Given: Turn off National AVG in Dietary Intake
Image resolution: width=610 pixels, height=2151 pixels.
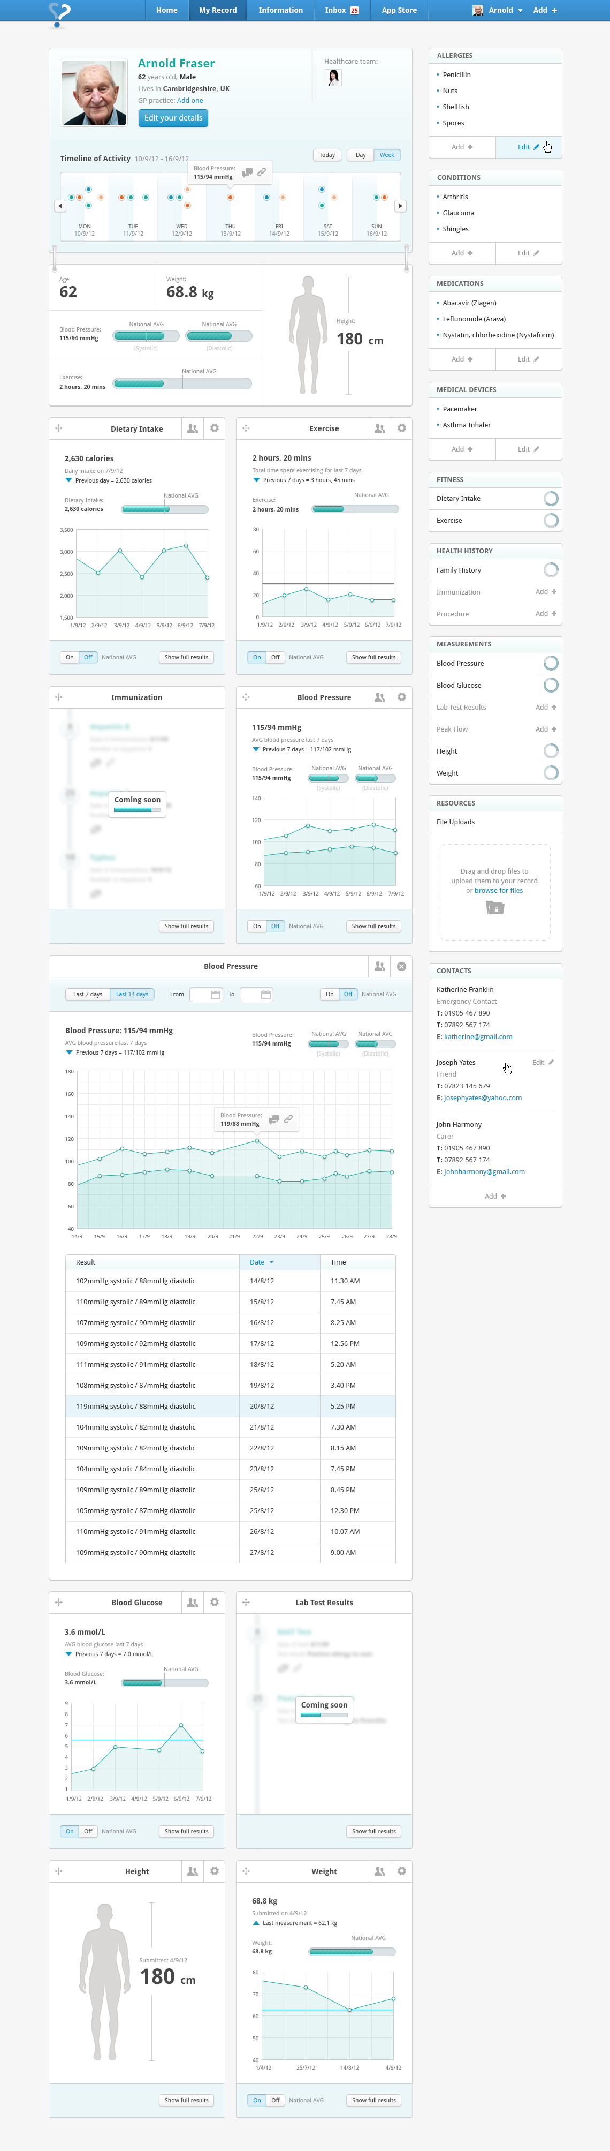Looking at the screenshot, I should [x=88, y=657].
